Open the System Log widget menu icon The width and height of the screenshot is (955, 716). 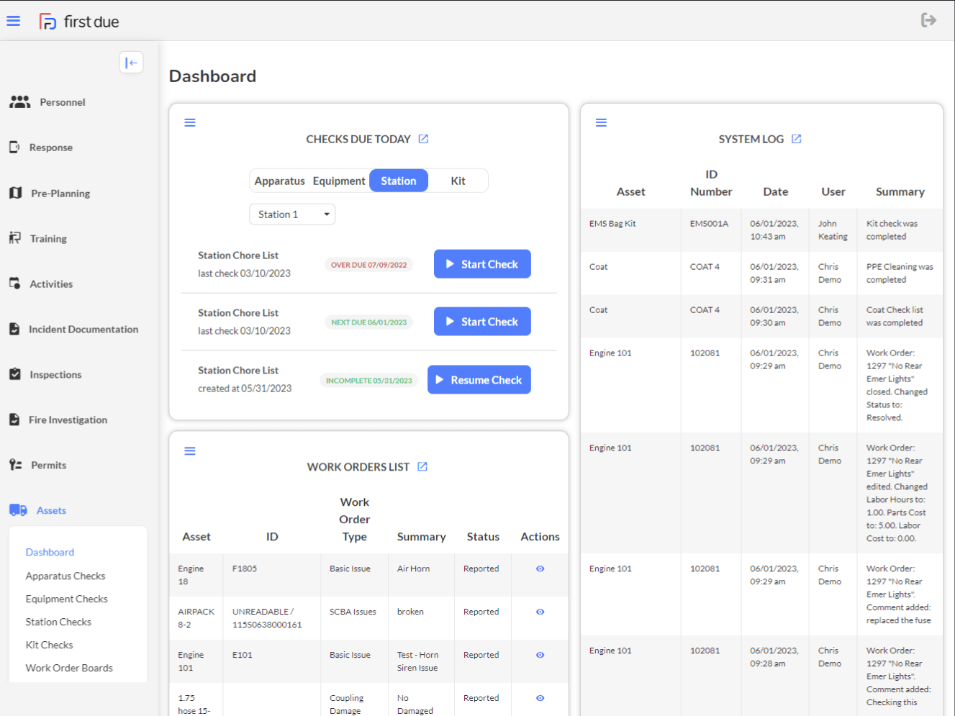[601, 122]
